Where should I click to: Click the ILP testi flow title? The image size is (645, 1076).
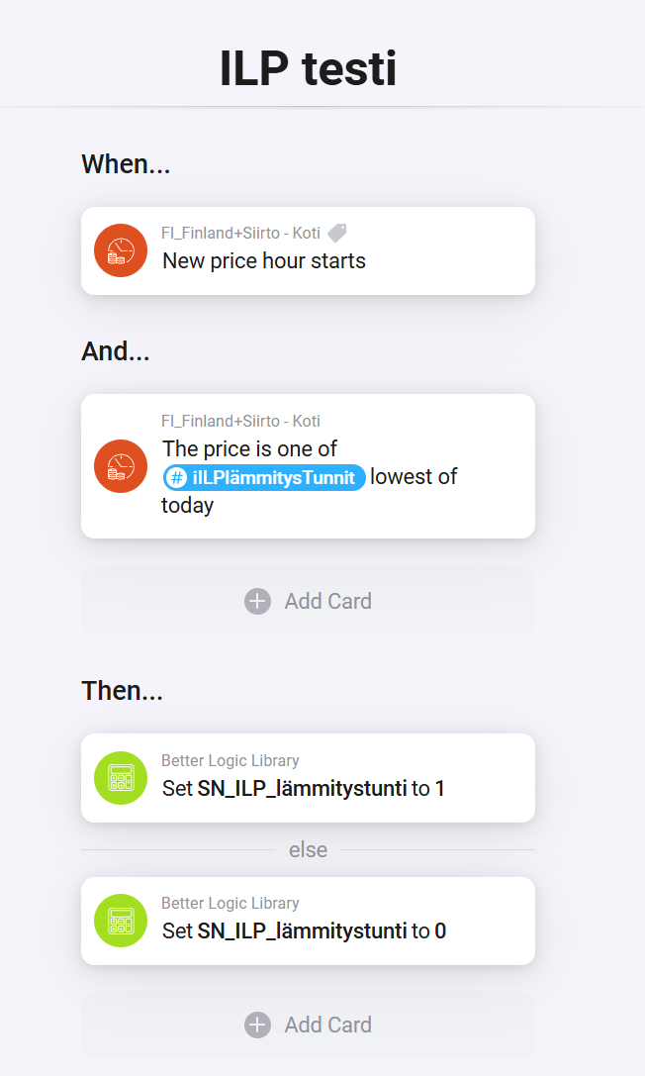(x=308, y=69)
